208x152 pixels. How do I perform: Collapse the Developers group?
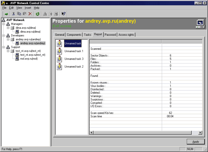coord(4,36)
